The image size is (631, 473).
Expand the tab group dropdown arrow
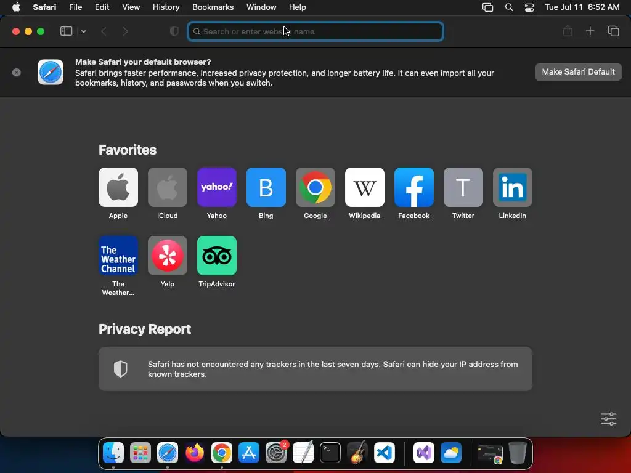click(x=83, y=31)
